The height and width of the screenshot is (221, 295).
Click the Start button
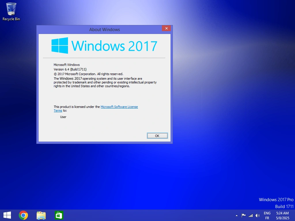pyautogui.click(x=7, y=215)
